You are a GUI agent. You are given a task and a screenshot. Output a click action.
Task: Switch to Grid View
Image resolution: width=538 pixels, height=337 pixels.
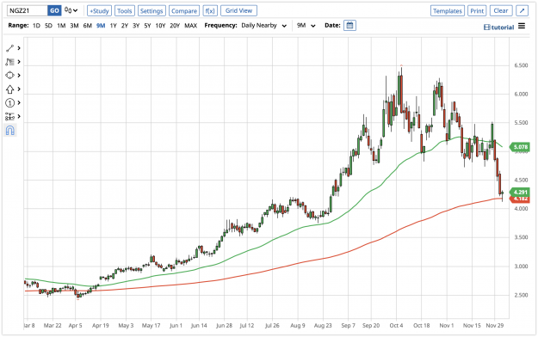pos(238,10)
